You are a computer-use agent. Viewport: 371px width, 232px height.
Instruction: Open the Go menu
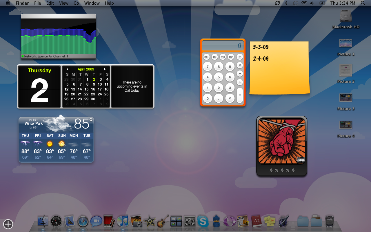coord(76,3)
